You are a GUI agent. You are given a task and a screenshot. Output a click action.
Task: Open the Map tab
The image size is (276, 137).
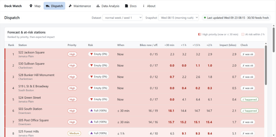point(35,6)
